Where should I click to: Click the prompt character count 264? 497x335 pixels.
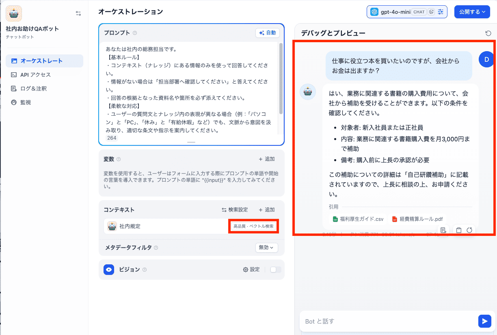point(112,138)
